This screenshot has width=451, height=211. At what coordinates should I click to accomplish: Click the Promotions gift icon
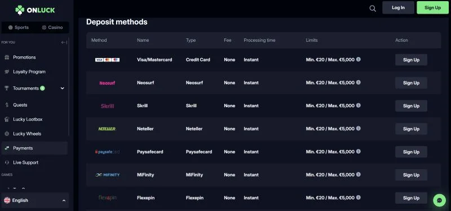click(7, 58)
